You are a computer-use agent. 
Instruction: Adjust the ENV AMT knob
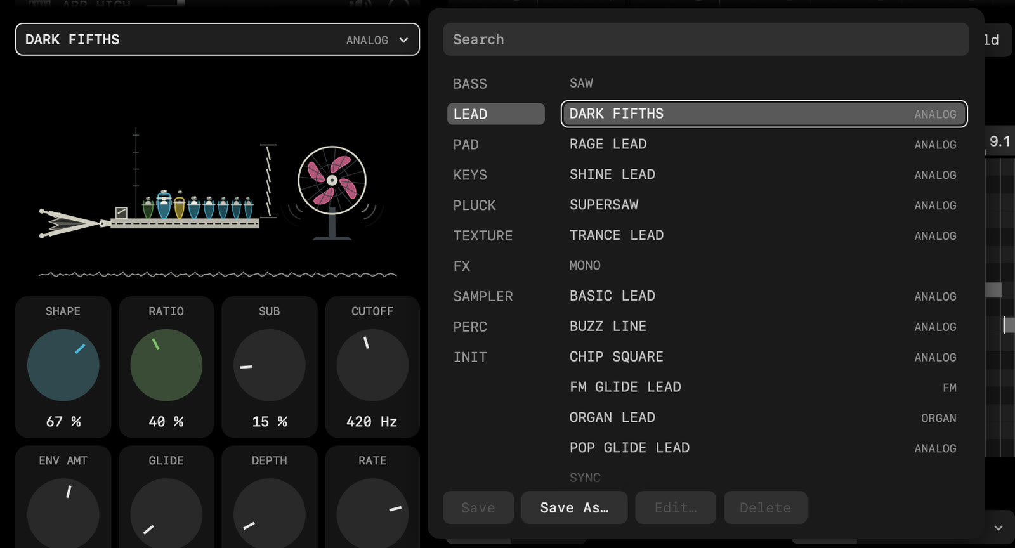pos(63,513)
